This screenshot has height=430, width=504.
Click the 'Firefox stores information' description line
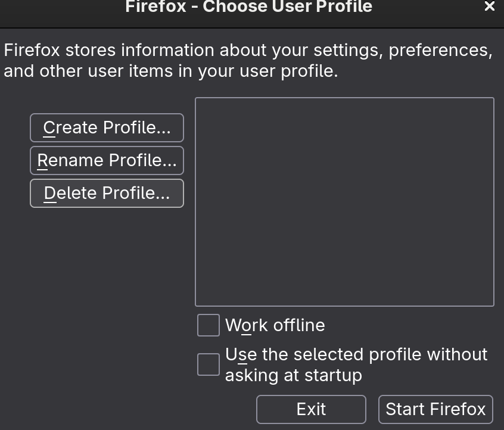pyautogui.click(x=248, y=51)
